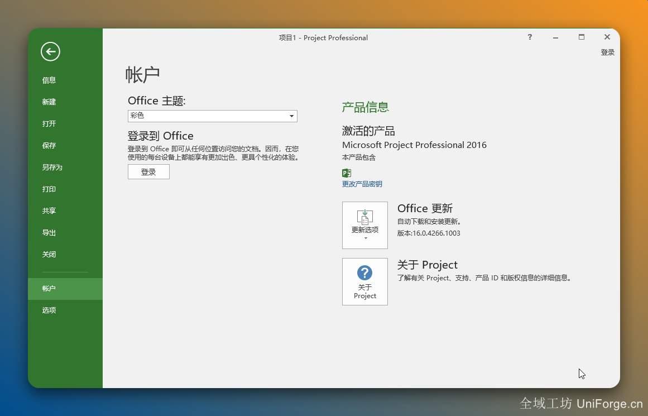Click the Office 主题: label
This screenshot has height=416, width=648.
[x=157, y=101]
